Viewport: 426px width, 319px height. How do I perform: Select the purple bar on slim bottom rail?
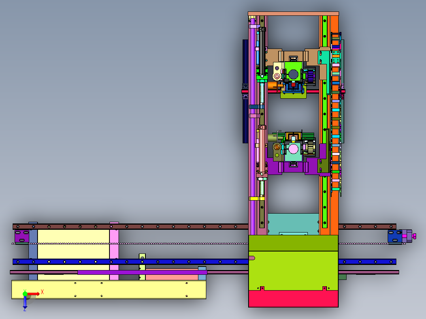[x=142, y=272]
